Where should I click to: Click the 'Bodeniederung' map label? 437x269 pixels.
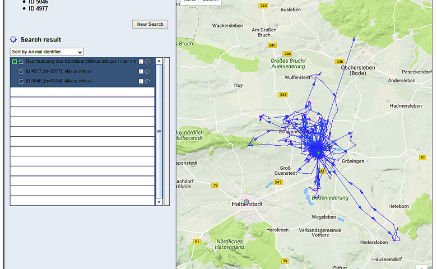click(330, 198)
